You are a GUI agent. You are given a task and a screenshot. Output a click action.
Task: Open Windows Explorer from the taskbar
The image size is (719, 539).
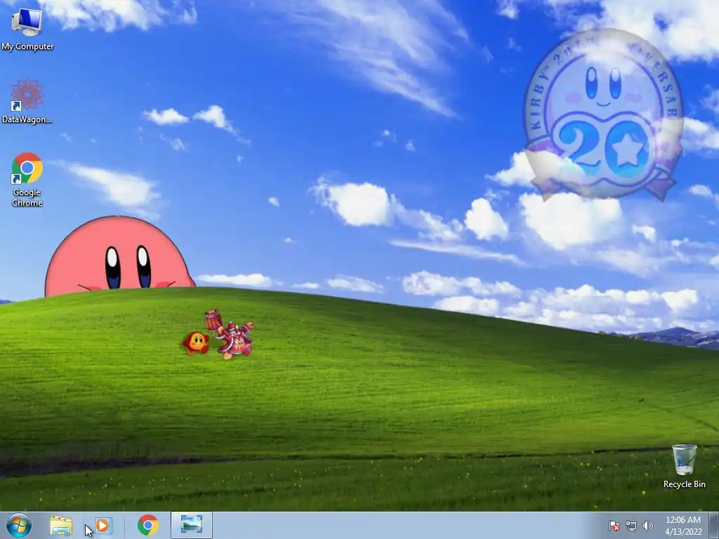tap(61, 526)
